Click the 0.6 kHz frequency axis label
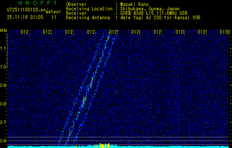The image size is (232, 148). point(3,141)
